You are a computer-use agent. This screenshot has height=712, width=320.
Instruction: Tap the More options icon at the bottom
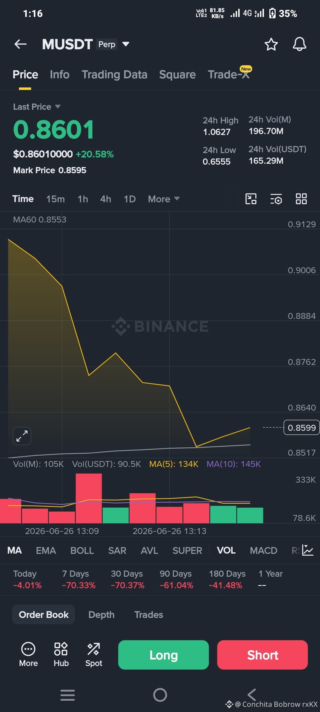(28, 655)
